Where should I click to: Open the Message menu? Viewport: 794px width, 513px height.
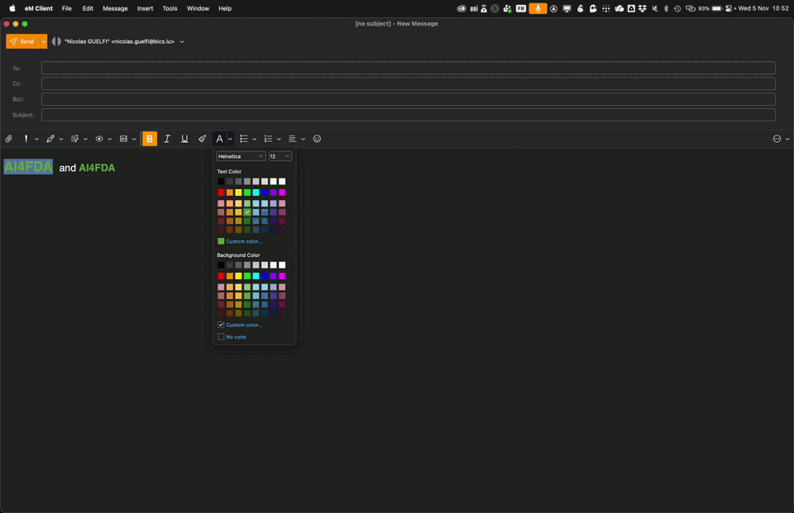click(x=115, y=8)
